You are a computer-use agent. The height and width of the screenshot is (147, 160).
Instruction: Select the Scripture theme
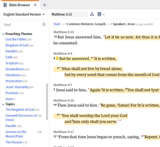[x=12, y=63]
